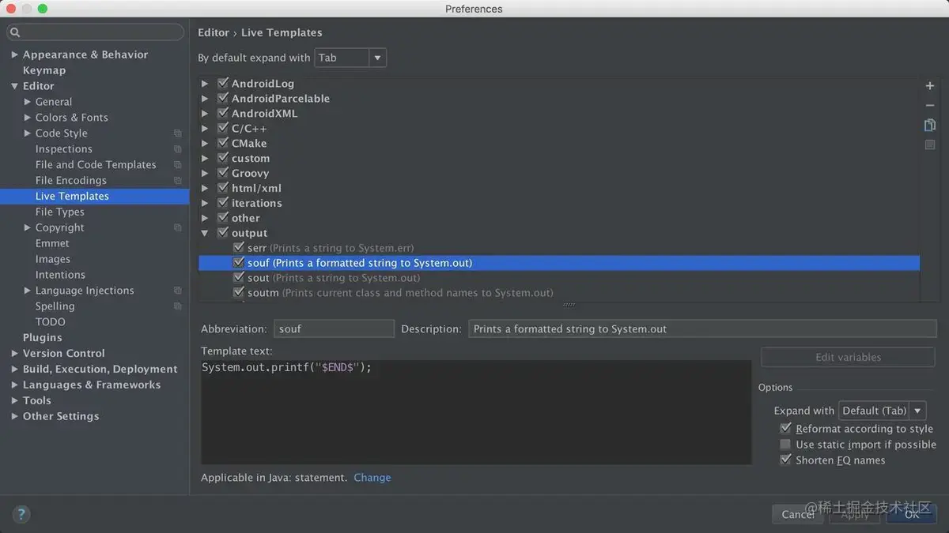Open the Keymap settings page

pos(44,70)
